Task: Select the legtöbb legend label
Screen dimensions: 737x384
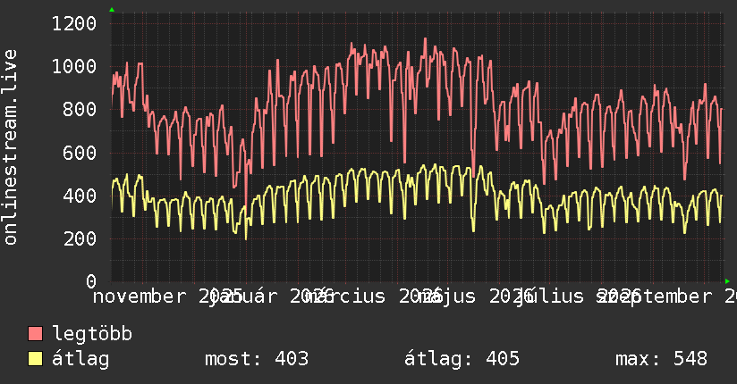Action: point(92,334)
